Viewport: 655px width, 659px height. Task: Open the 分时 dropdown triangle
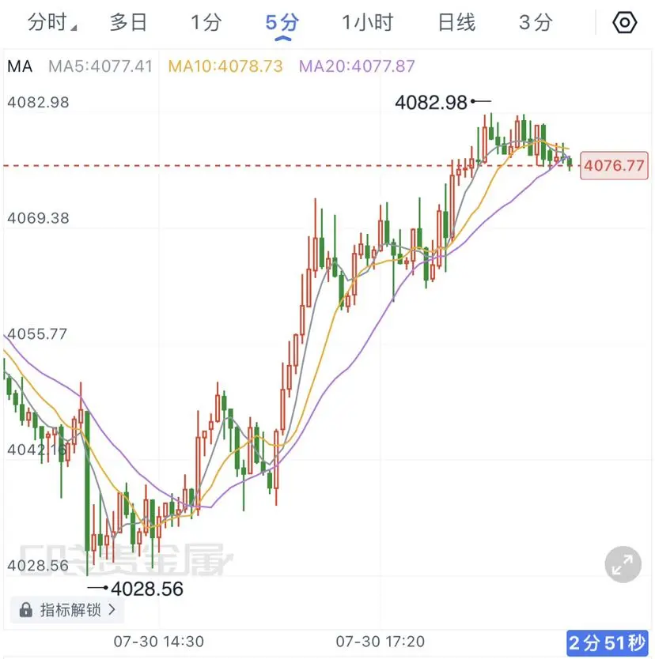(x=74, y=28)
